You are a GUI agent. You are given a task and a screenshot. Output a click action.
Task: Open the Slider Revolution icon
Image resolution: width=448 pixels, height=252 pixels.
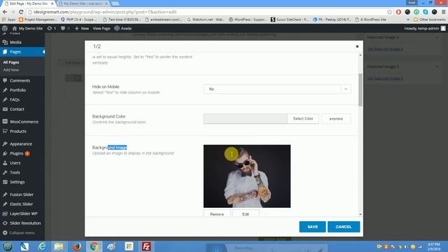pos(5,223)
